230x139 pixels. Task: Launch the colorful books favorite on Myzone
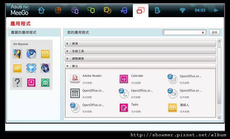[x=17, y=54]
